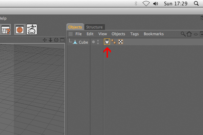Open the Bookmarks menu
The height and width of the screenshot is (135, 203).
coord(154,34)
